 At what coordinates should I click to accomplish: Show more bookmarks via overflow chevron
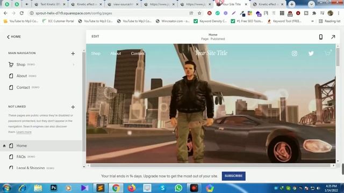click(312, 21)
